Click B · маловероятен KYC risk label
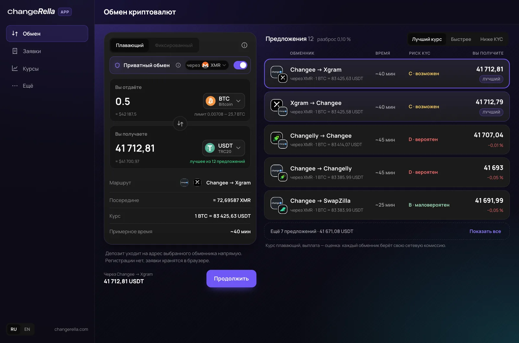Screen dimensions: 519x343 point(429,205)
